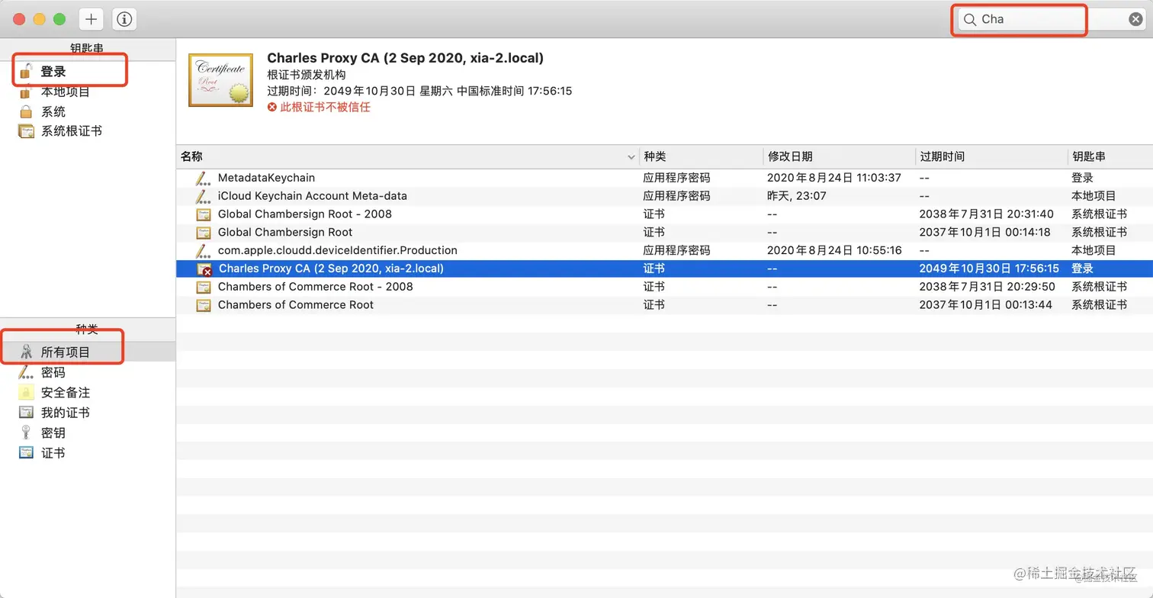Click the magnifier icon in search field
Image resolution: width=1153 pixels, height=598 pixels.
(970, 20)
